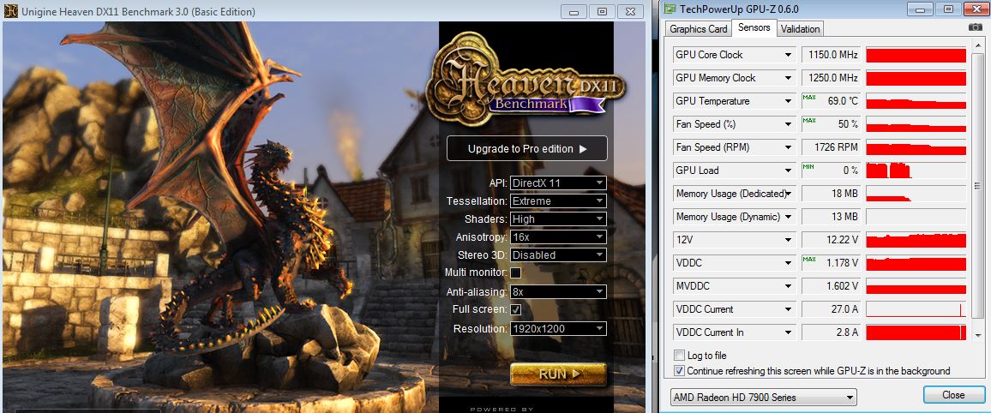The image size is (991, 413).
Task: Open the Stereo 3D dropdown
Action: tap(558, 255)
